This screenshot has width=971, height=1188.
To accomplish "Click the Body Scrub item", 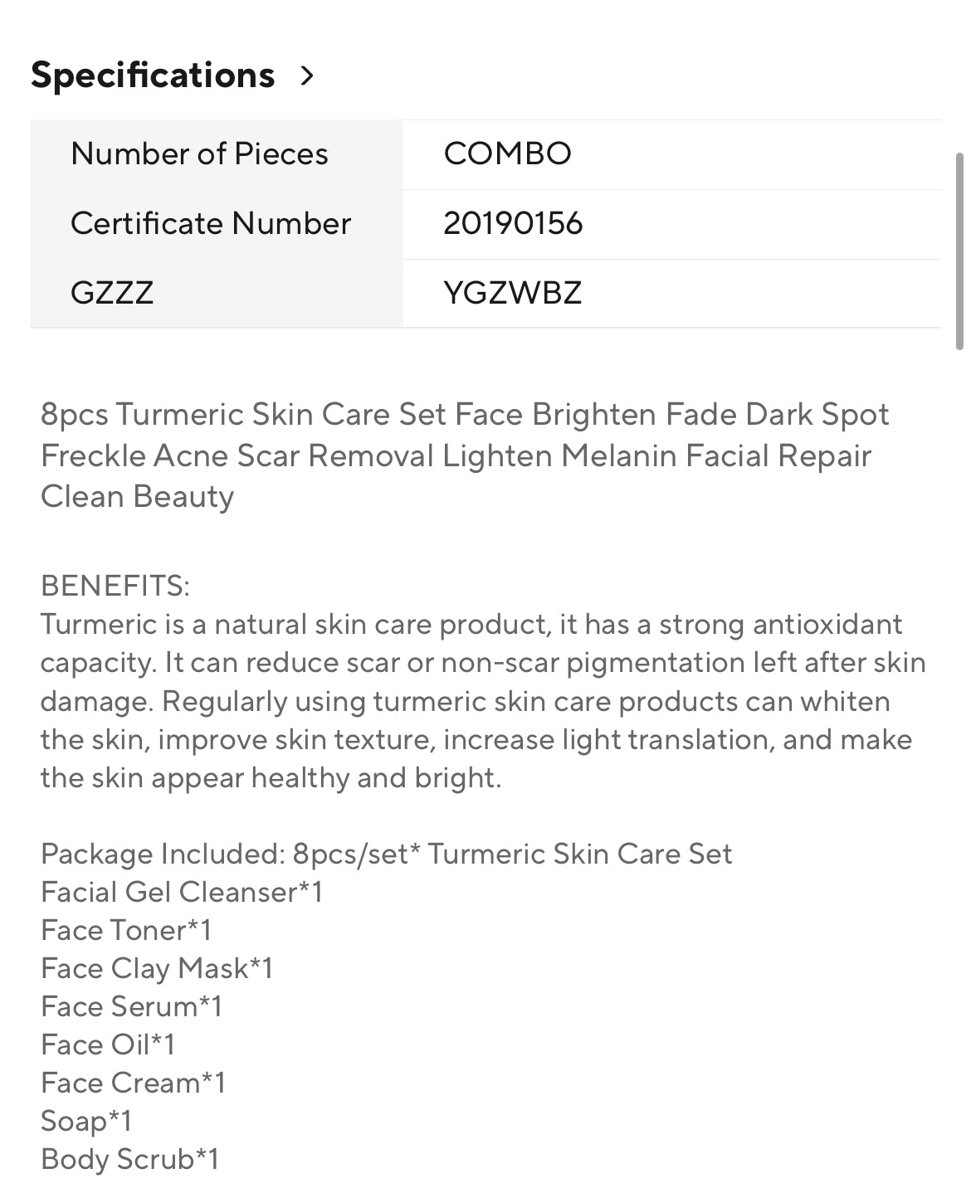I will [130, 1160].
